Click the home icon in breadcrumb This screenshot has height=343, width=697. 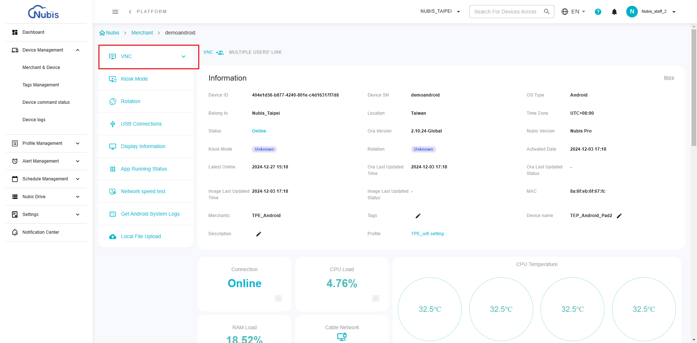(x=102, y=33)
